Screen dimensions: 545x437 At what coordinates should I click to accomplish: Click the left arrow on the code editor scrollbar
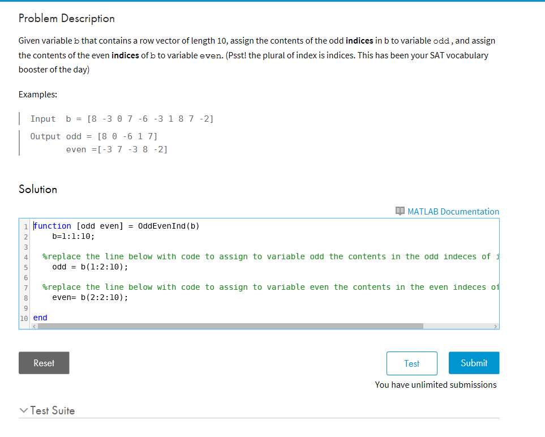click(x=34, y=326)
